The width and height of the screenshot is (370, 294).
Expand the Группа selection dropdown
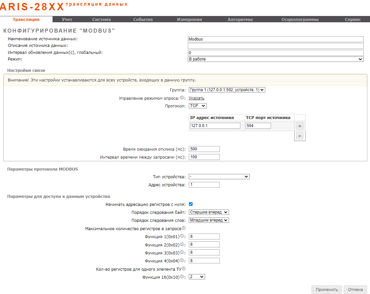click(x=227, y=90)
